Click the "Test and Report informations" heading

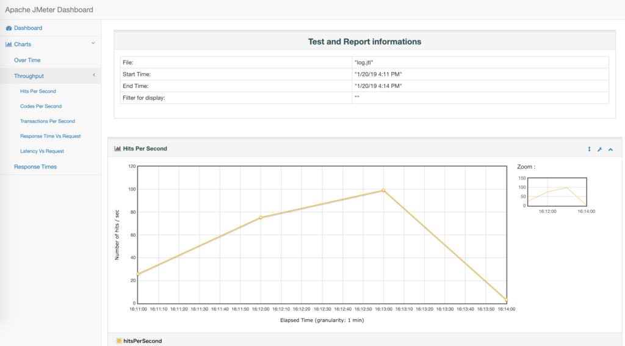pos(364,41)
